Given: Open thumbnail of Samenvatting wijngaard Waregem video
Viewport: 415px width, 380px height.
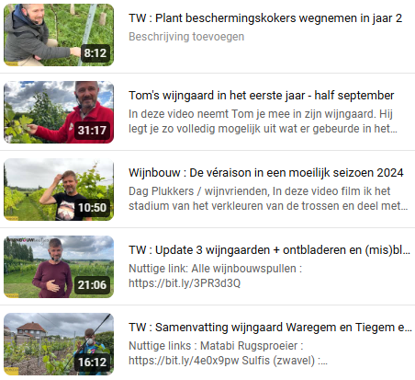Looking at the screenshot, I should click(x=59, y=344).
